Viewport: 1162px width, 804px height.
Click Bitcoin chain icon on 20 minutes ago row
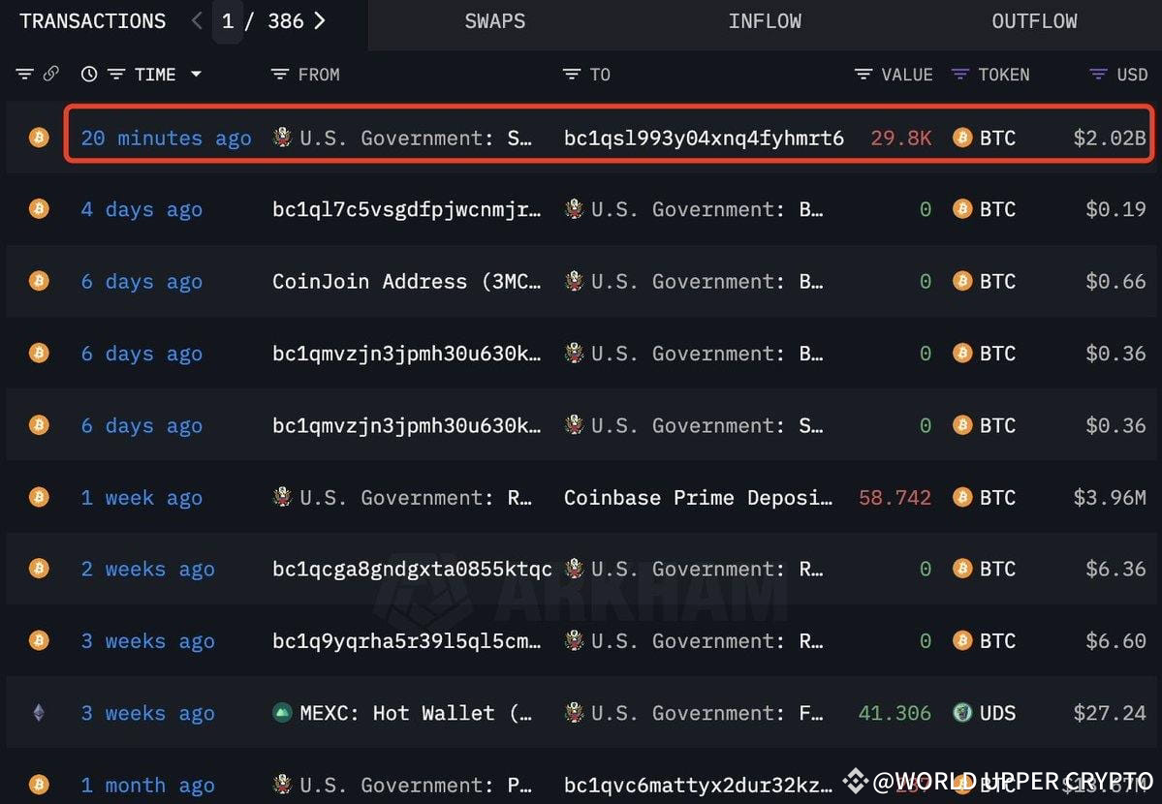tap(40, 138)
